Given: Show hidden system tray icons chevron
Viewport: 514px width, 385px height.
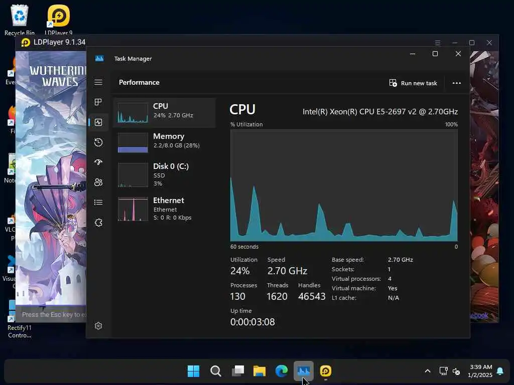Looking at the screenshot, I should (428, 371).
